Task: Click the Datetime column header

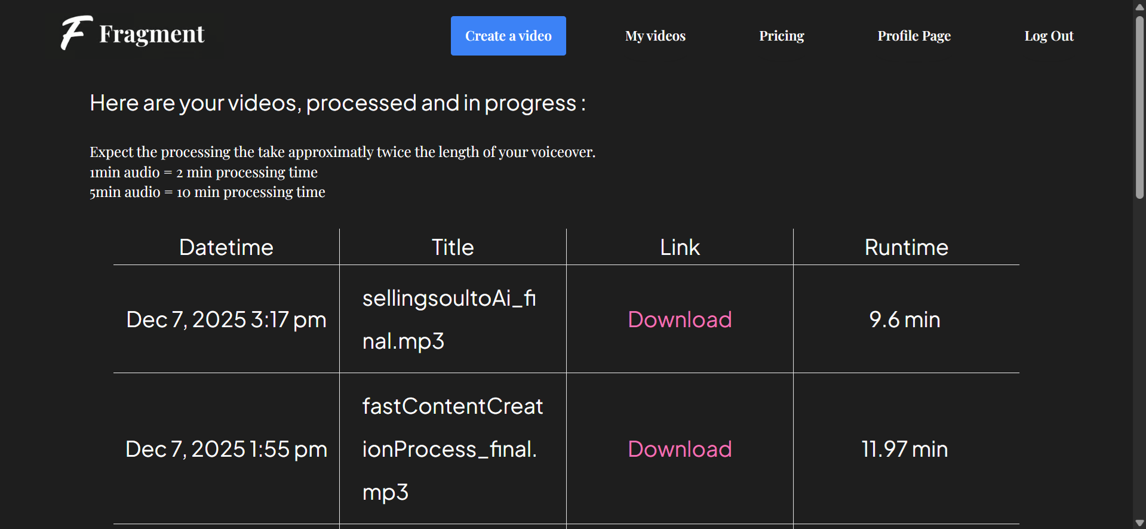Action: (x=226, y=247)
